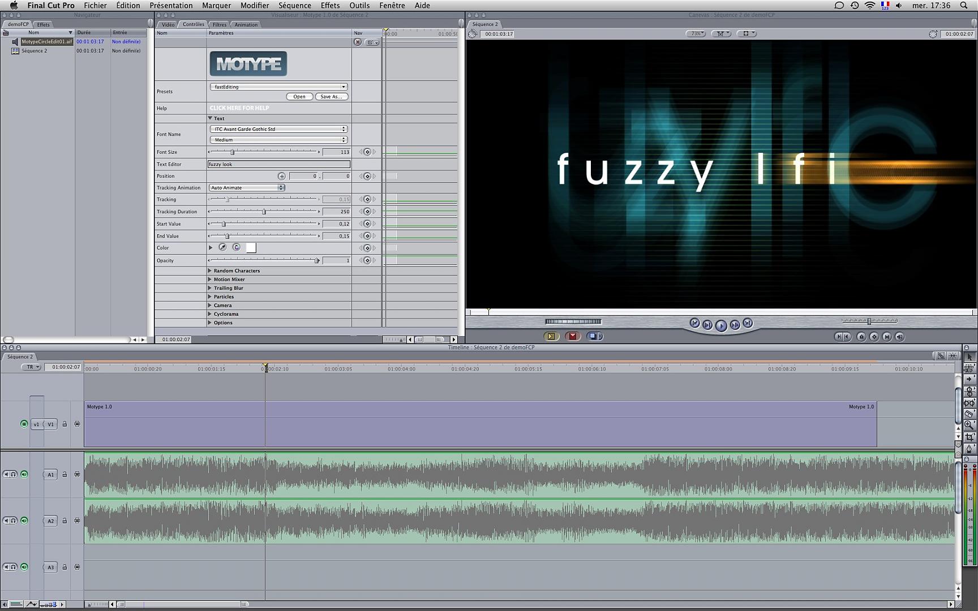Click the Color eyedropper tool
Image resolution: width=978 pixels, height=611 pixels.
coord(222,247)
